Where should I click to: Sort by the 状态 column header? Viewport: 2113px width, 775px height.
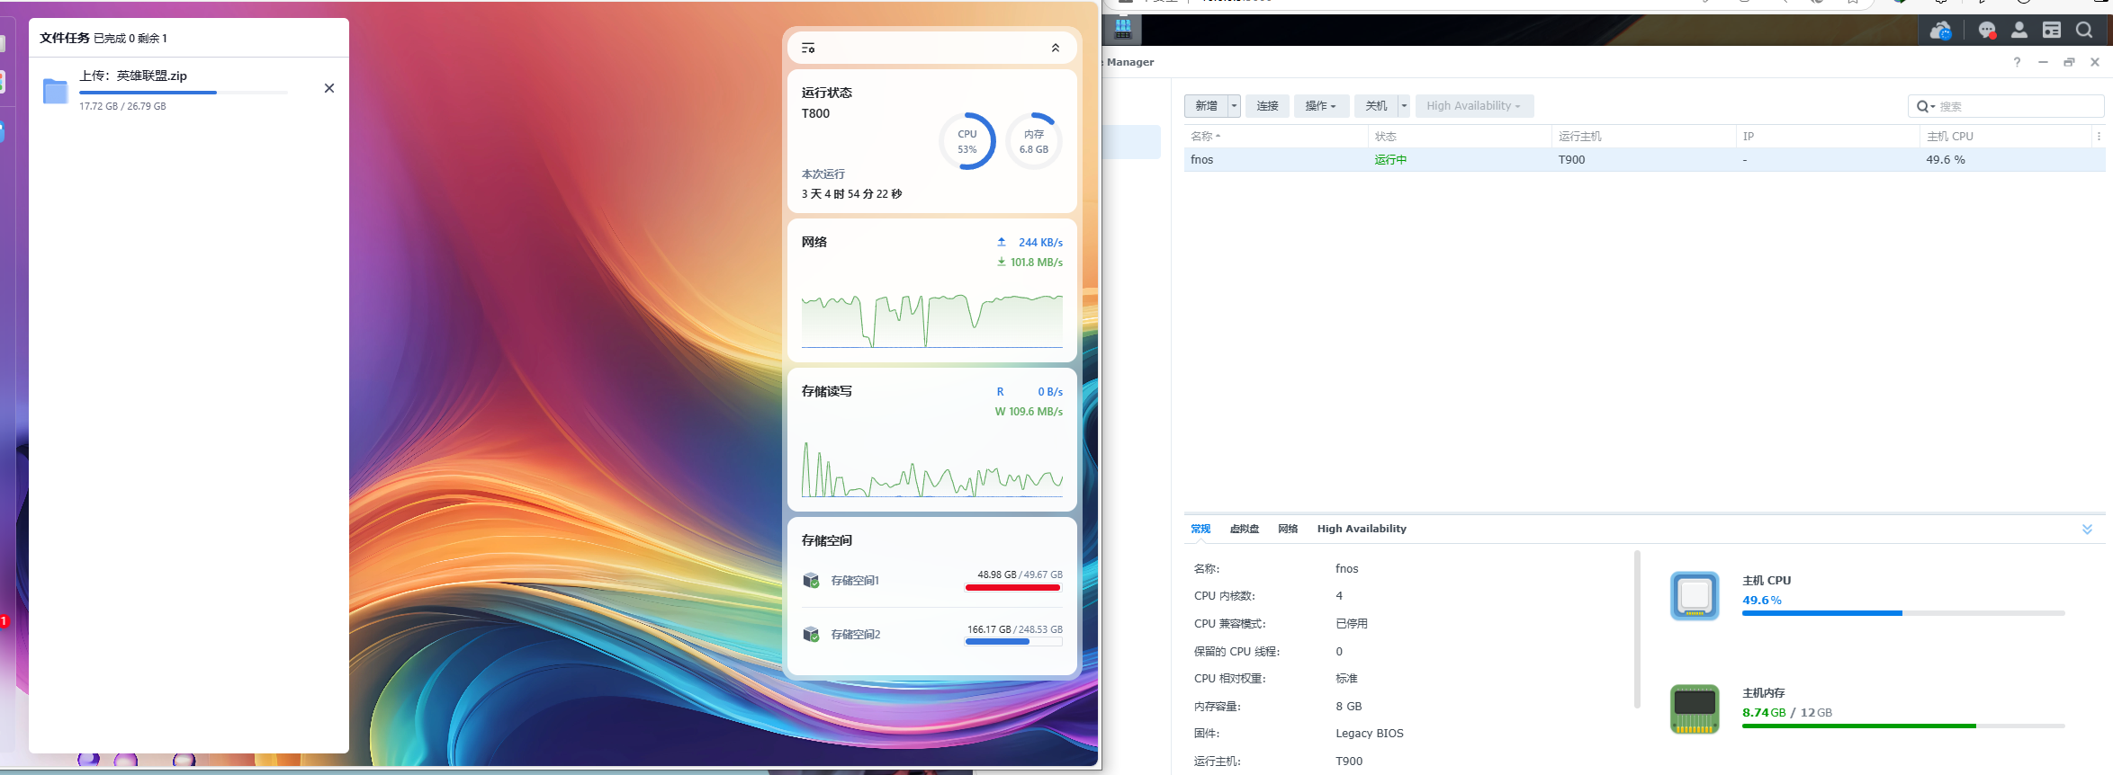point(1459,137)
